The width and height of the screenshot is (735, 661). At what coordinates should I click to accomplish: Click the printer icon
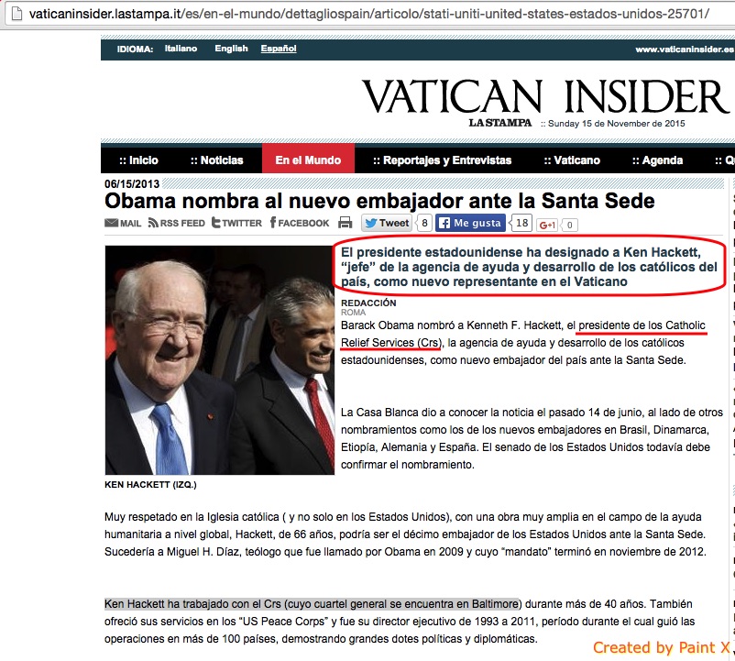click(x=345, y=223)
